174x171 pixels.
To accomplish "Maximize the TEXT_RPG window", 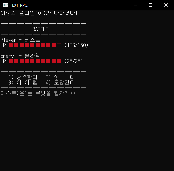I will coord(151,5).
